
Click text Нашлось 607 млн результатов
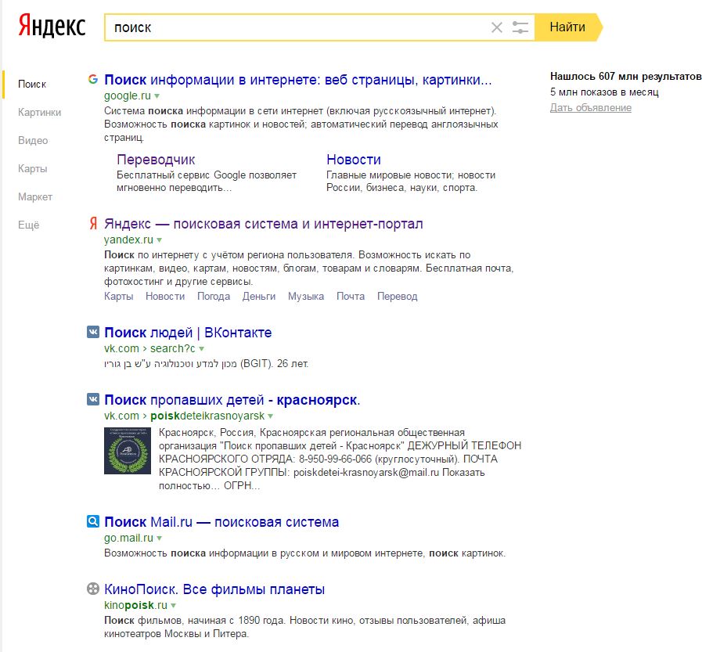pos(625,77)
